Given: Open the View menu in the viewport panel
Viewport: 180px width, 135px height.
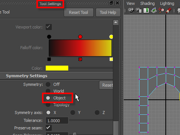Looking at the screenshot, I should pyautogui.click(x=130, y=3).
